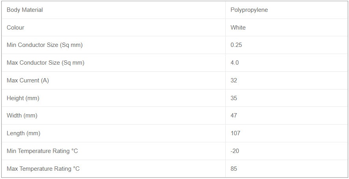Select the 32 current value

click(234, 80)
